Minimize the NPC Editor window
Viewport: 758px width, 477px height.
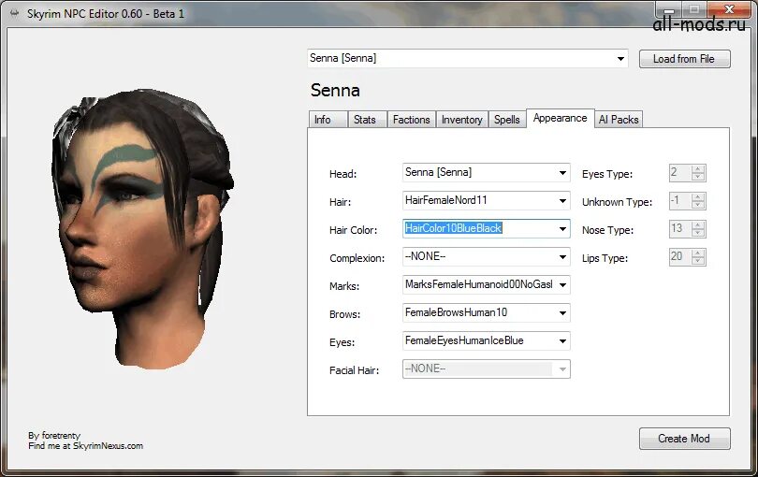pos(668,8)
